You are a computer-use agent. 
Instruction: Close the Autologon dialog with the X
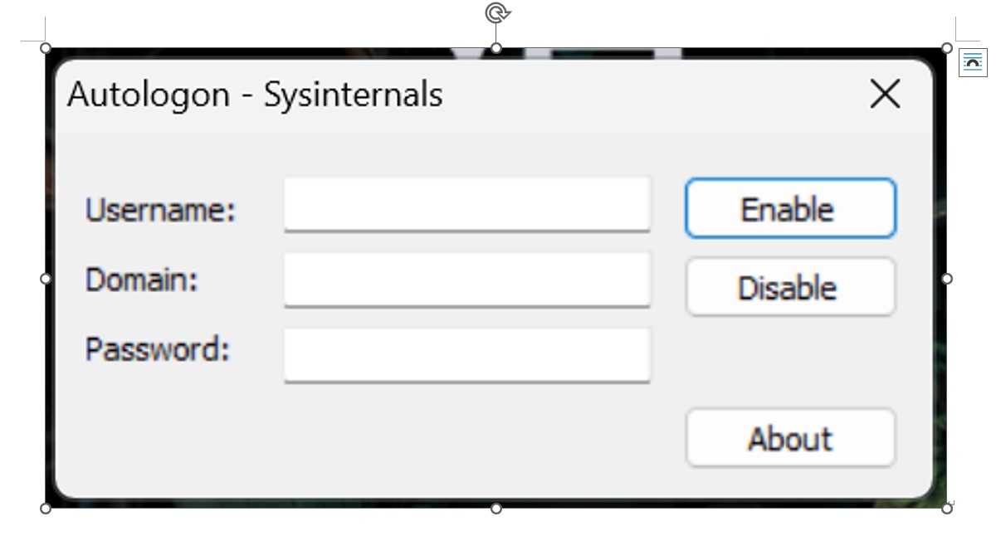tap(885, 94)
